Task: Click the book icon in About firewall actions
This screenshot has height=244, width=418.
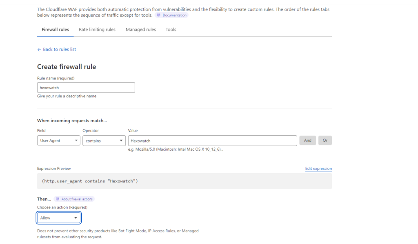Action: (x=58, y=199)
